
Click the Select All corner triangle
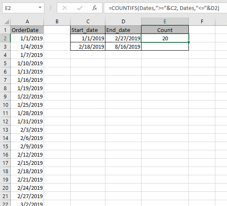click(7, 22)
